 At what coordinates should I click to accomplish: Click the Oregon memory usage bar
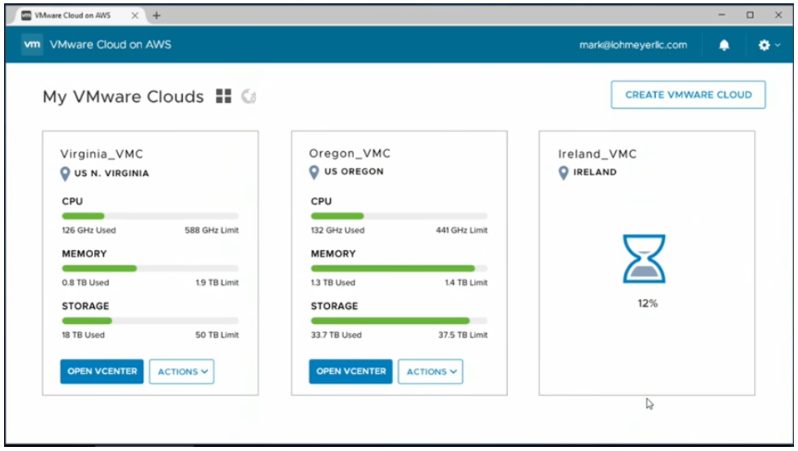point(399,268)
